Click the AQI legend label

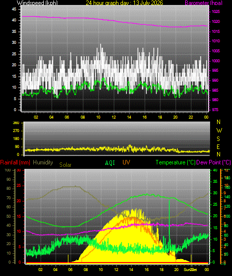pos(110,163)
